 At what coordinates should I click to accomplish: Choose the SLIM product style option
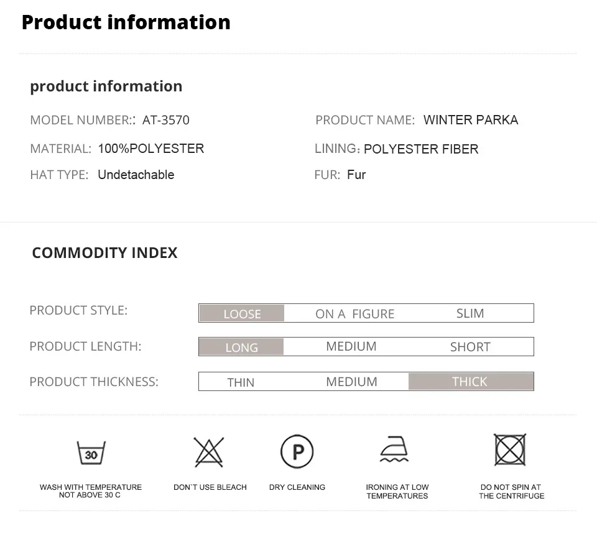[470, 313]
